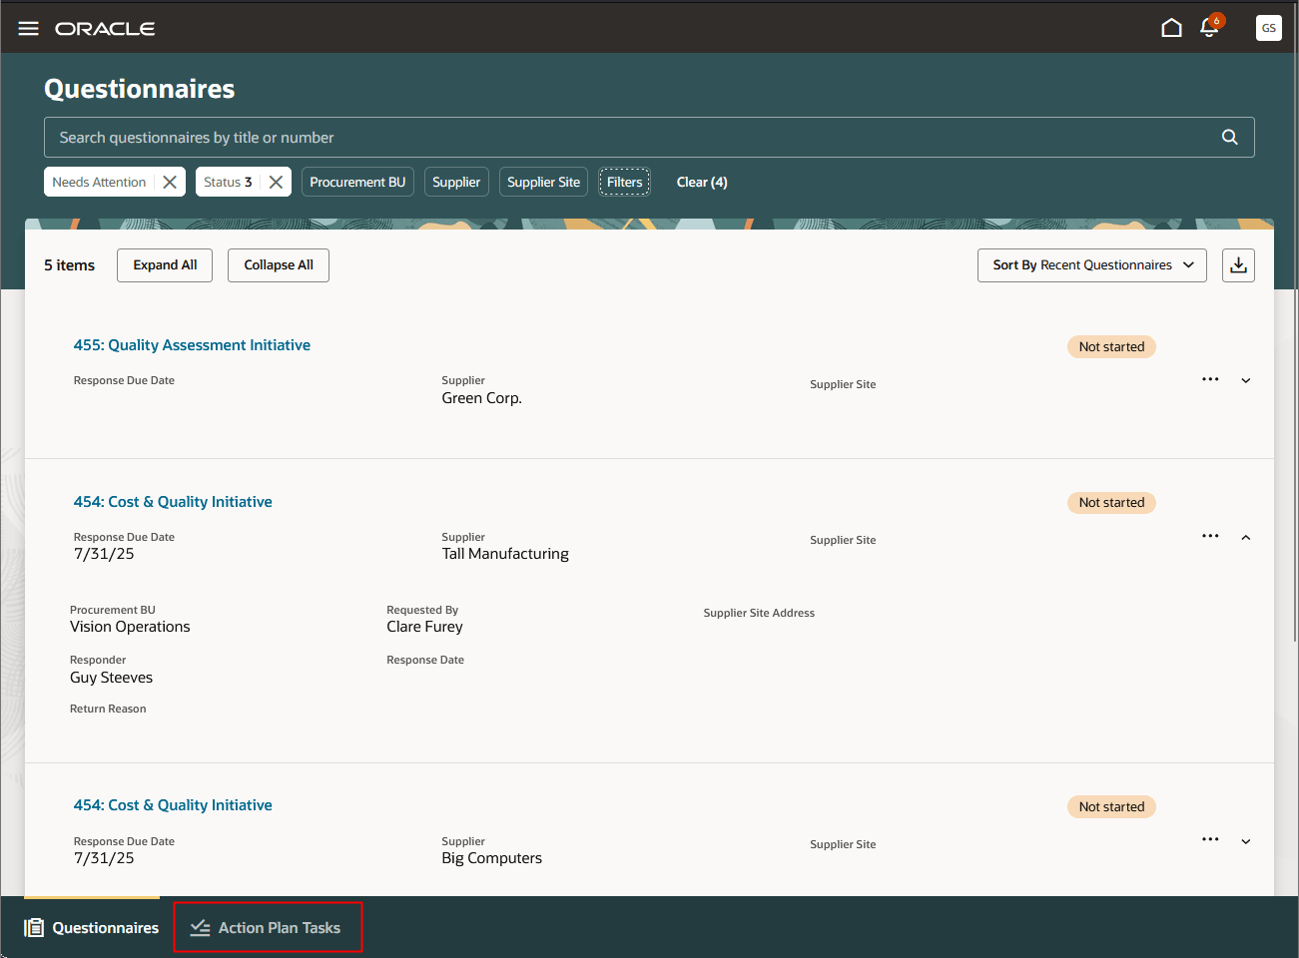Open the Supplier filter chip
This screenshot has width=1299, height=958.
[456, 182]
